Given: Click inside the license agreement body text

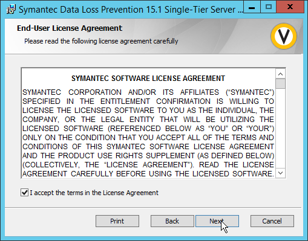Looking at the screenshot, I should pyautogui.click(x=148, y=133).
